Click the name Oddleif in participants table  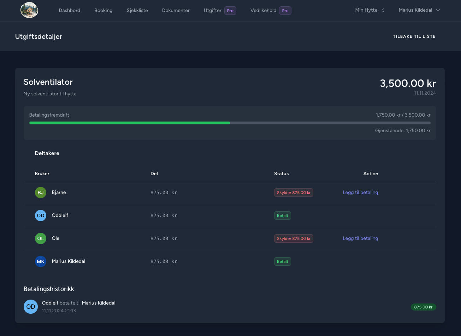pyautogui.click(x=60, y=216)
